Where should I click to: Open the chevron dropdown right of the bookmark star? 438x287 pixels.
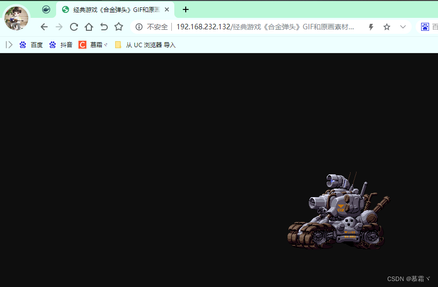pyautogui.click(x=403, y=27)
